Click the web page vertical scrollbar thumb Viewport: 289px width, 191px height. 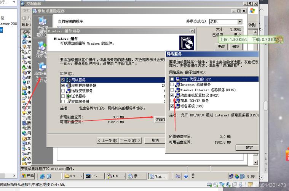pos(266,106)
